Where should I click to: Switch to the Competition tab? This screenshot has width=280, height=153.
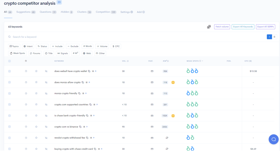click(106, 12)
